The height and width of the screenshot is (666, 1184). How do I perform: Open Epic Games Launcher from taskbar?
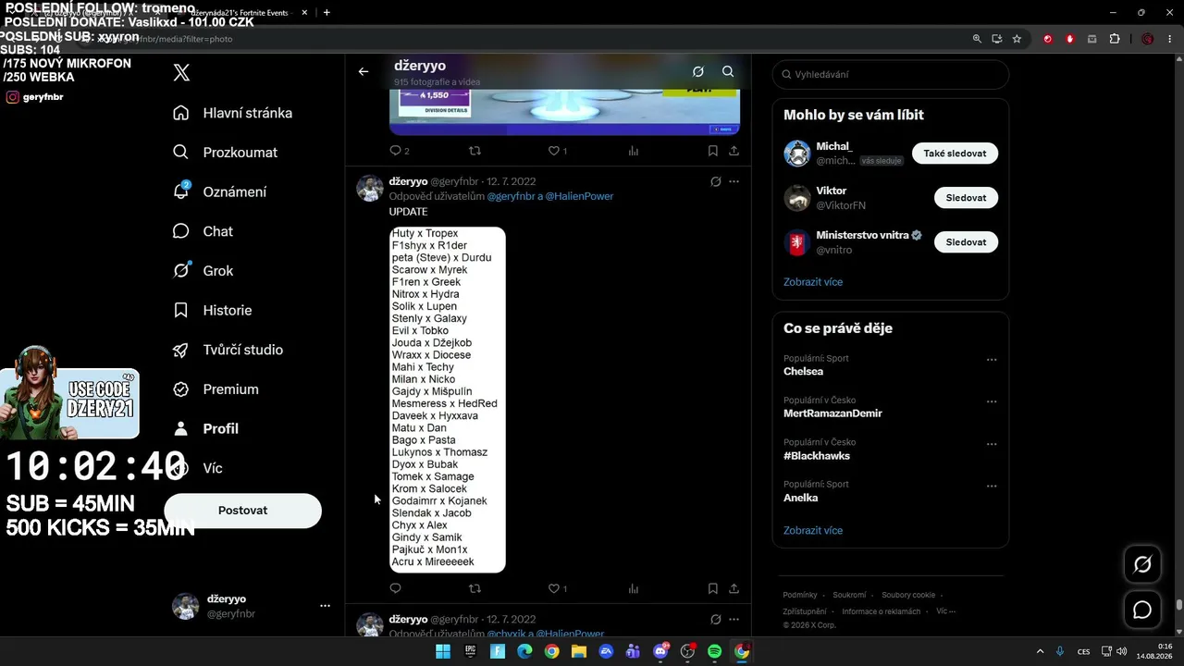tap(471, 651)
